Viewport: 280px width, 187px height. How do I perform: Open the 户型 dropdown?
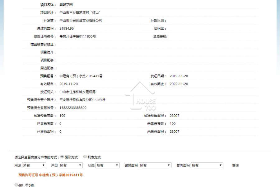tap(71, 165)
